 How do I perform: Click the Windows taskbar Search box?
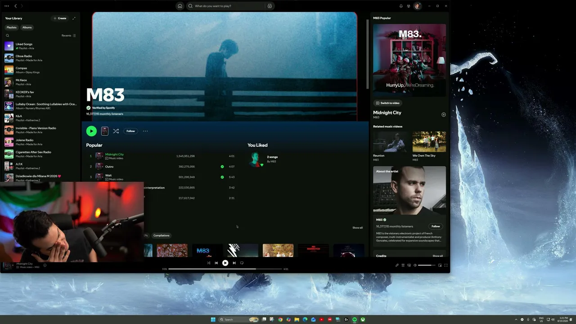(238, 319)
